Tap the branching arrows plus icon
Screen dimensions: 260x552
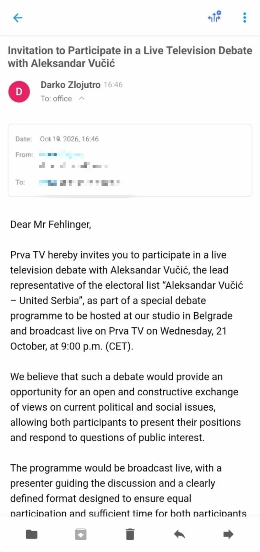pyautogui.click(x=214, y=17)
